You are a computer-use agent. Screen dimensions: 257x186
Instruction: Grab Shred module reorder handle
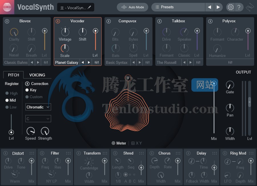[141, 153]
